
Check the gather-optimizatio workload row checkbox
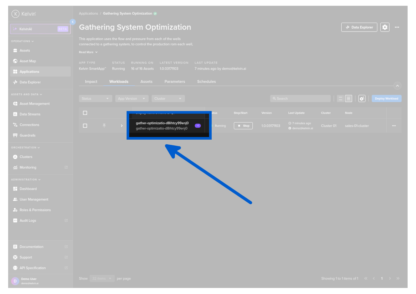point(85,126)
